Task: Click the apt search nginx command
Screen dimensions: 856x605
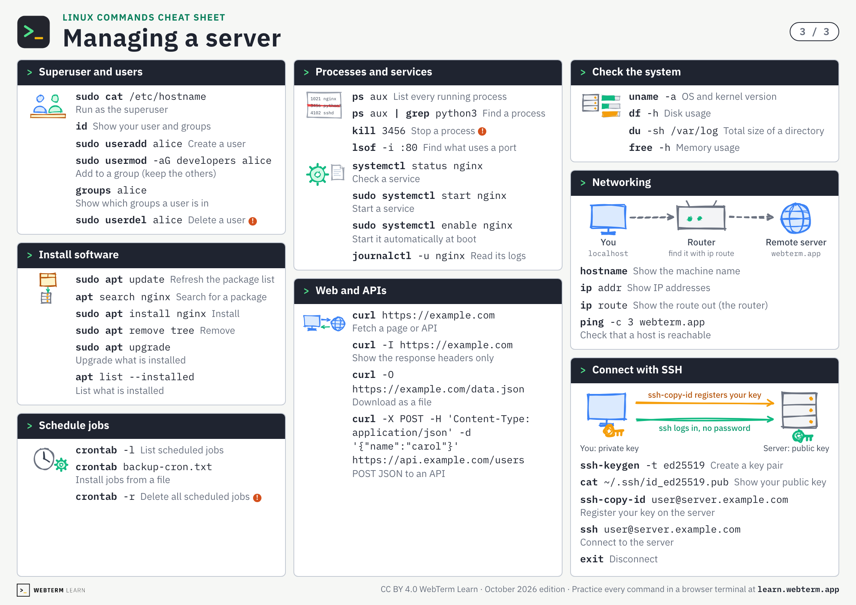Action: point(123,297)
